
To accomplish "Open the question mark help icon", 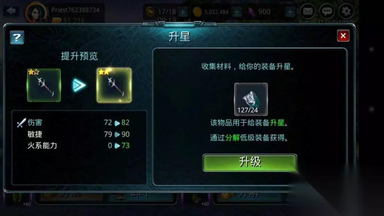I will [17, 37].
